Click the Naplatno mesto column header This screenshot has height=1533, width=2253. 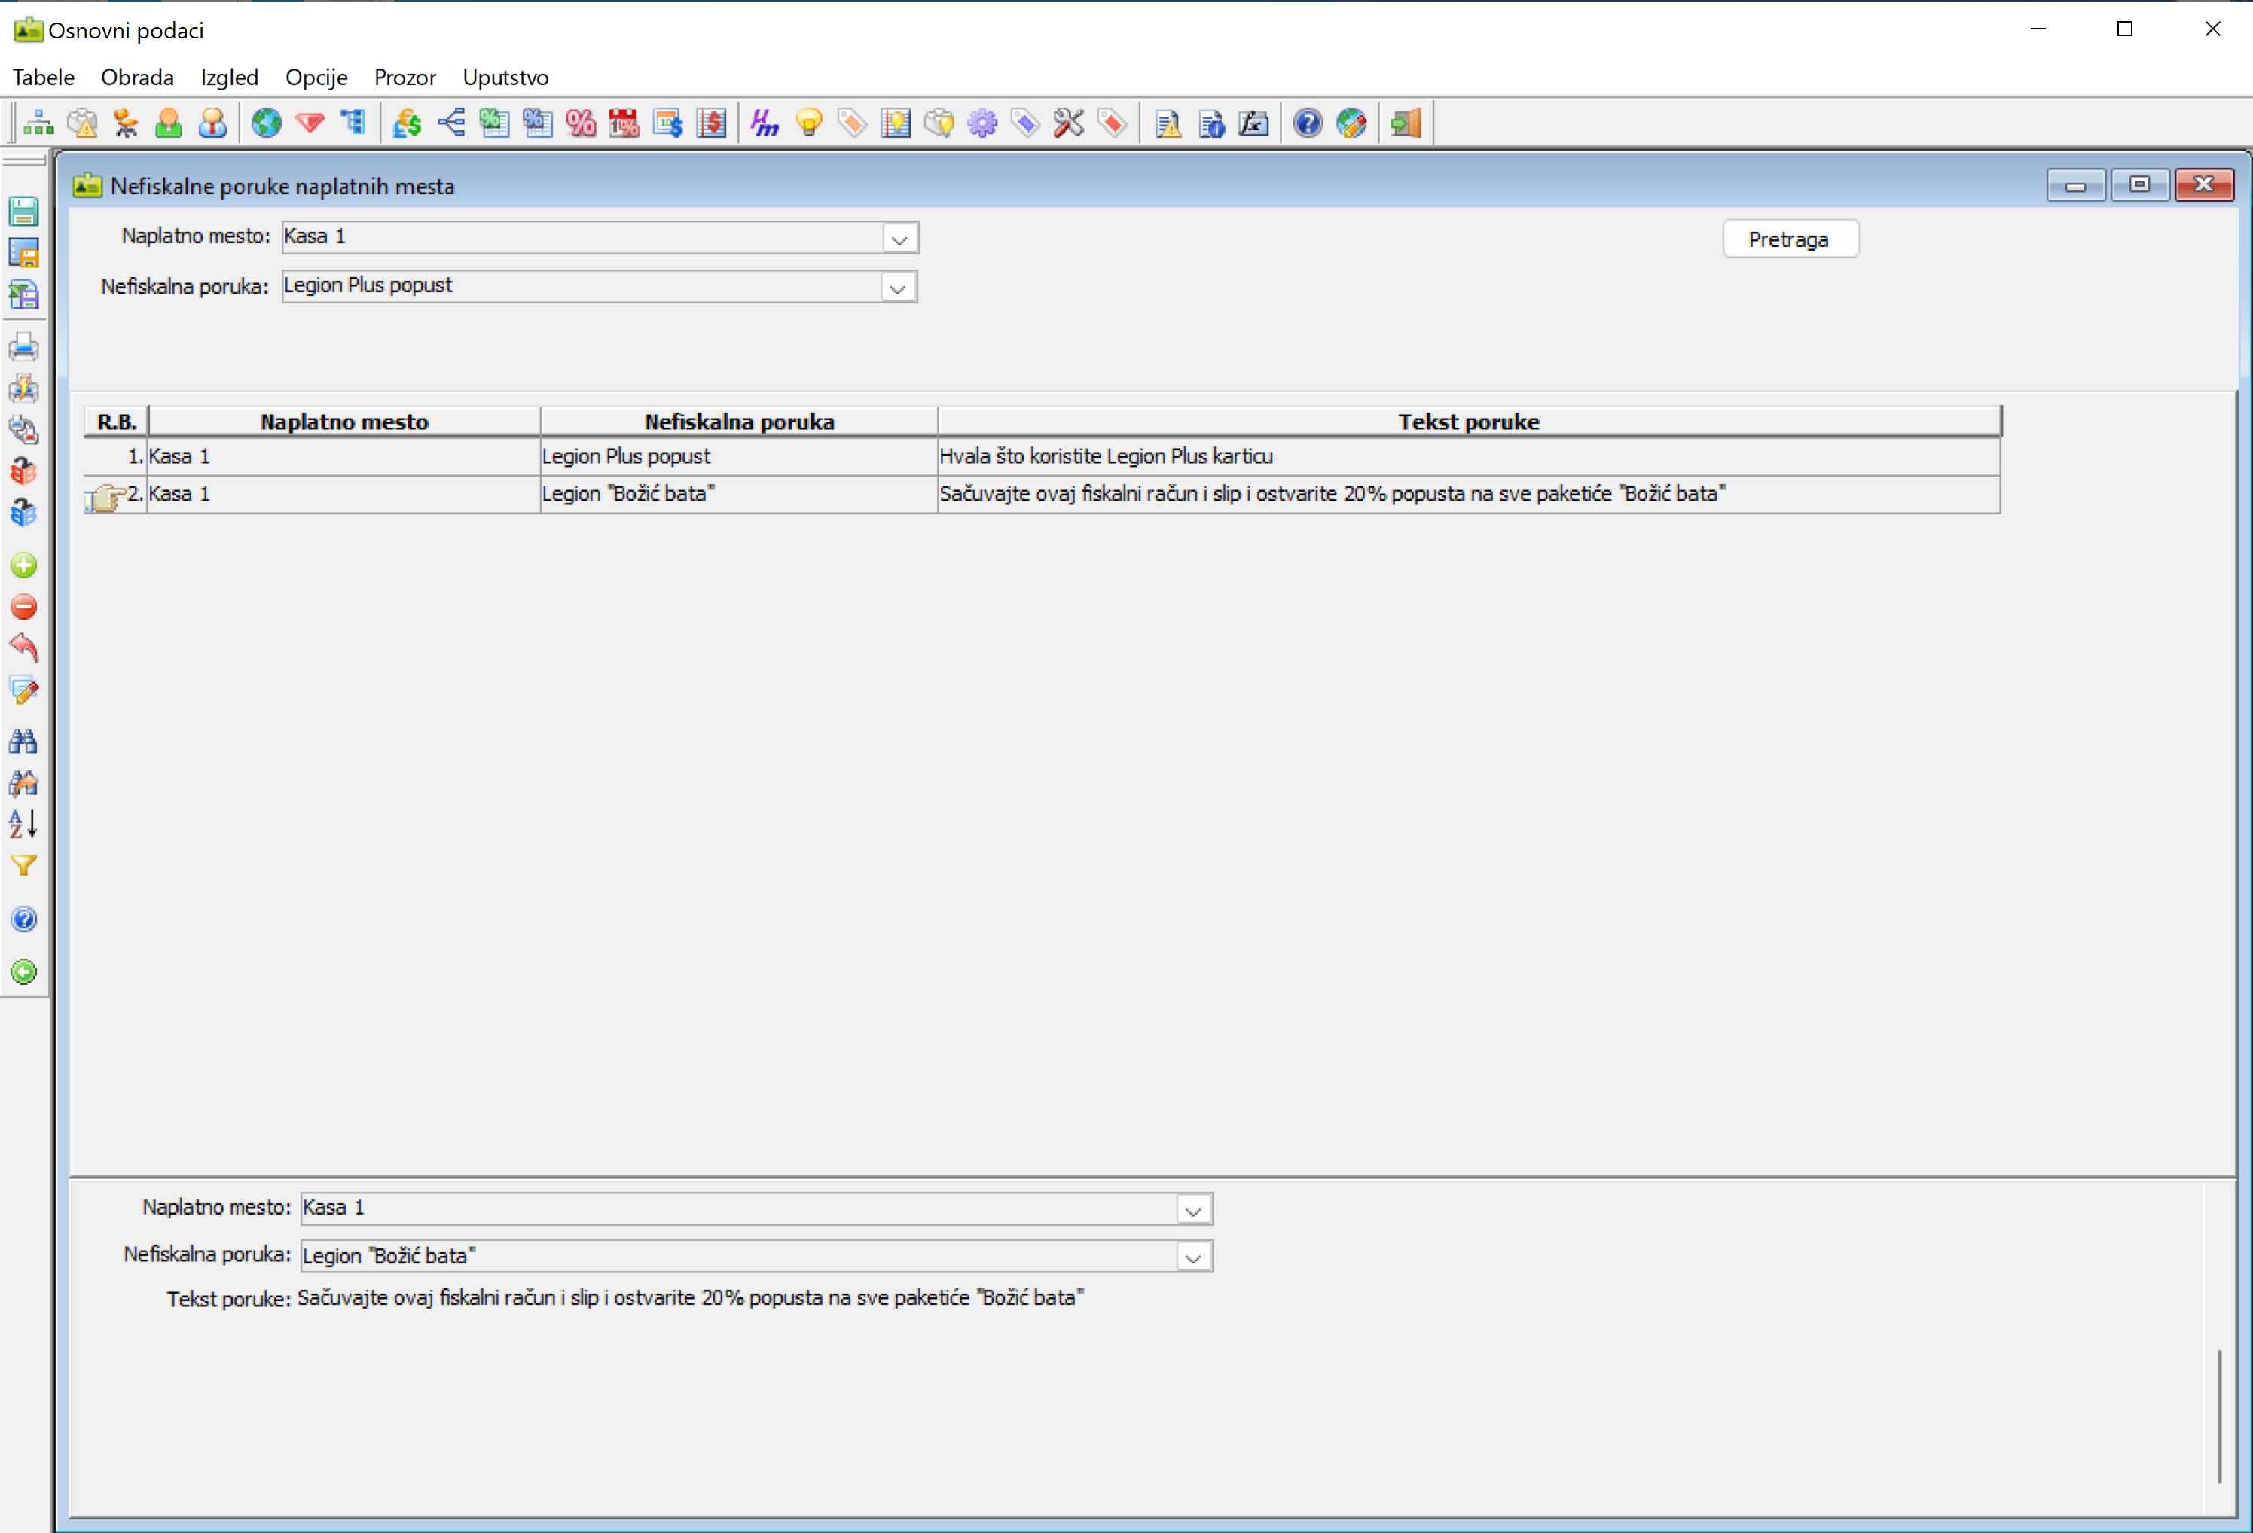[344, 422]
